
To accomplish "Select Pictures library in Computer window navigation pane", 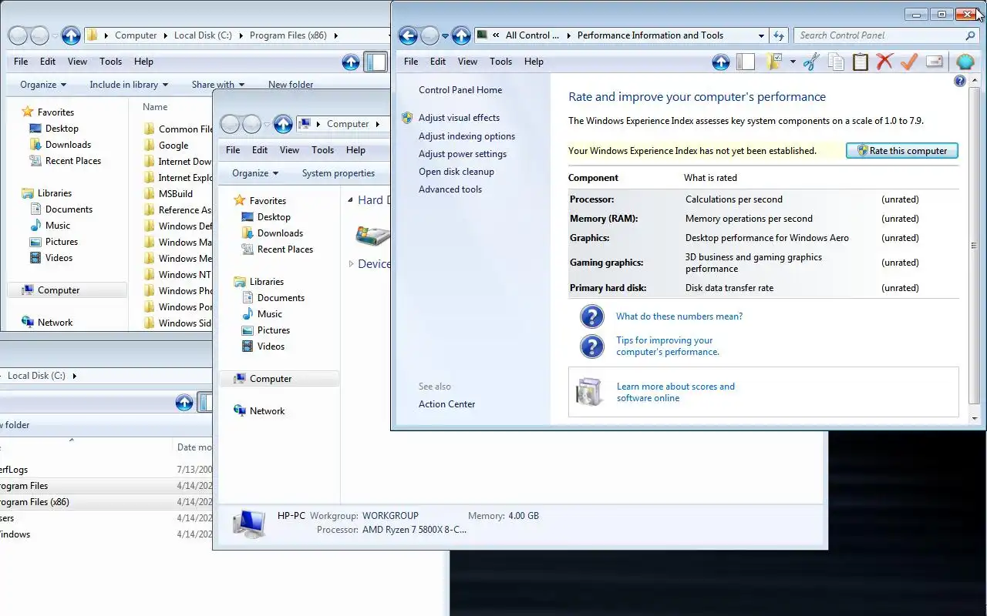I will point(274,330).
